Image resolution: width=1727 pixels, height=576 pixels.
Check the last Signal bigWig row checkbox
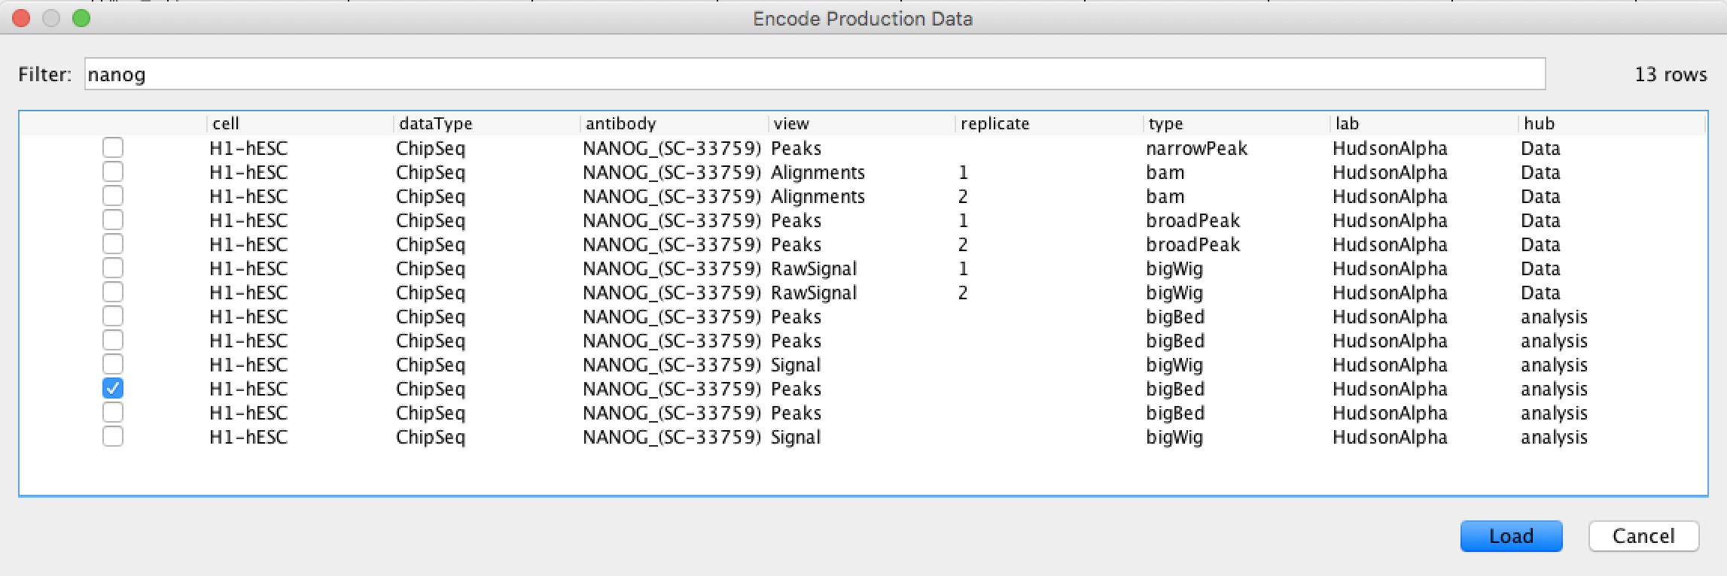click(113, 436)
